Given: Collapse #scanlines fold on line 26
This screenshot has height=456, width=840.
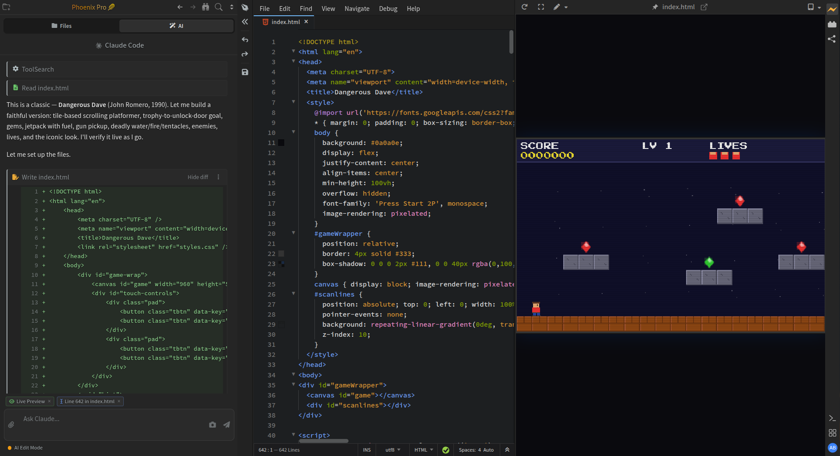Looking at the screenshot, I should point(293,294).
